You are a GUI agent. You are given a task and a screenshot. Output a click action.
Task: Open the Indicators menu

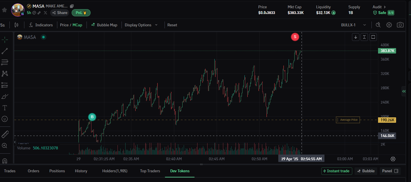pos(41,25)
